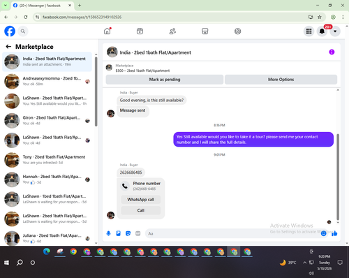Open LaShawn 1bed 1bath Flat/Apart conversation
The height and width of the screenshot is (278, 349).
pos(47,199)
